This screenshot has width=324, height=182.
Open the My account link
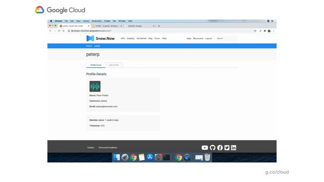pos(198,38)
